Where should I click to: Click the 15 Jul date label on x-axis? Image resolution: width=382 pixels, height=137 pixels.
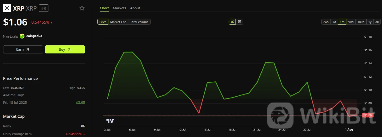[207, 129]
